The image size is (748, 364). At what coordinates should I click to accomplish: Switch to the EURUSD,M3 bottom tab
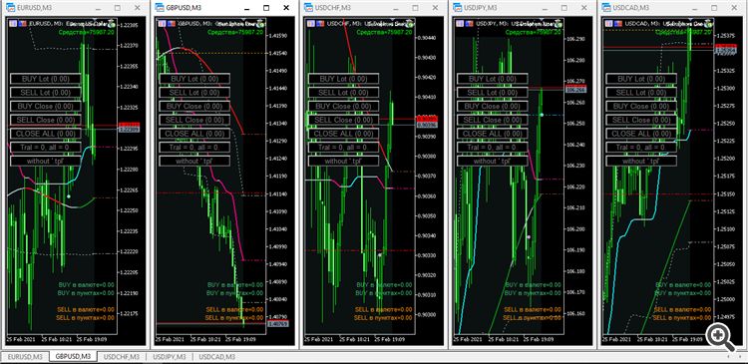25,356
